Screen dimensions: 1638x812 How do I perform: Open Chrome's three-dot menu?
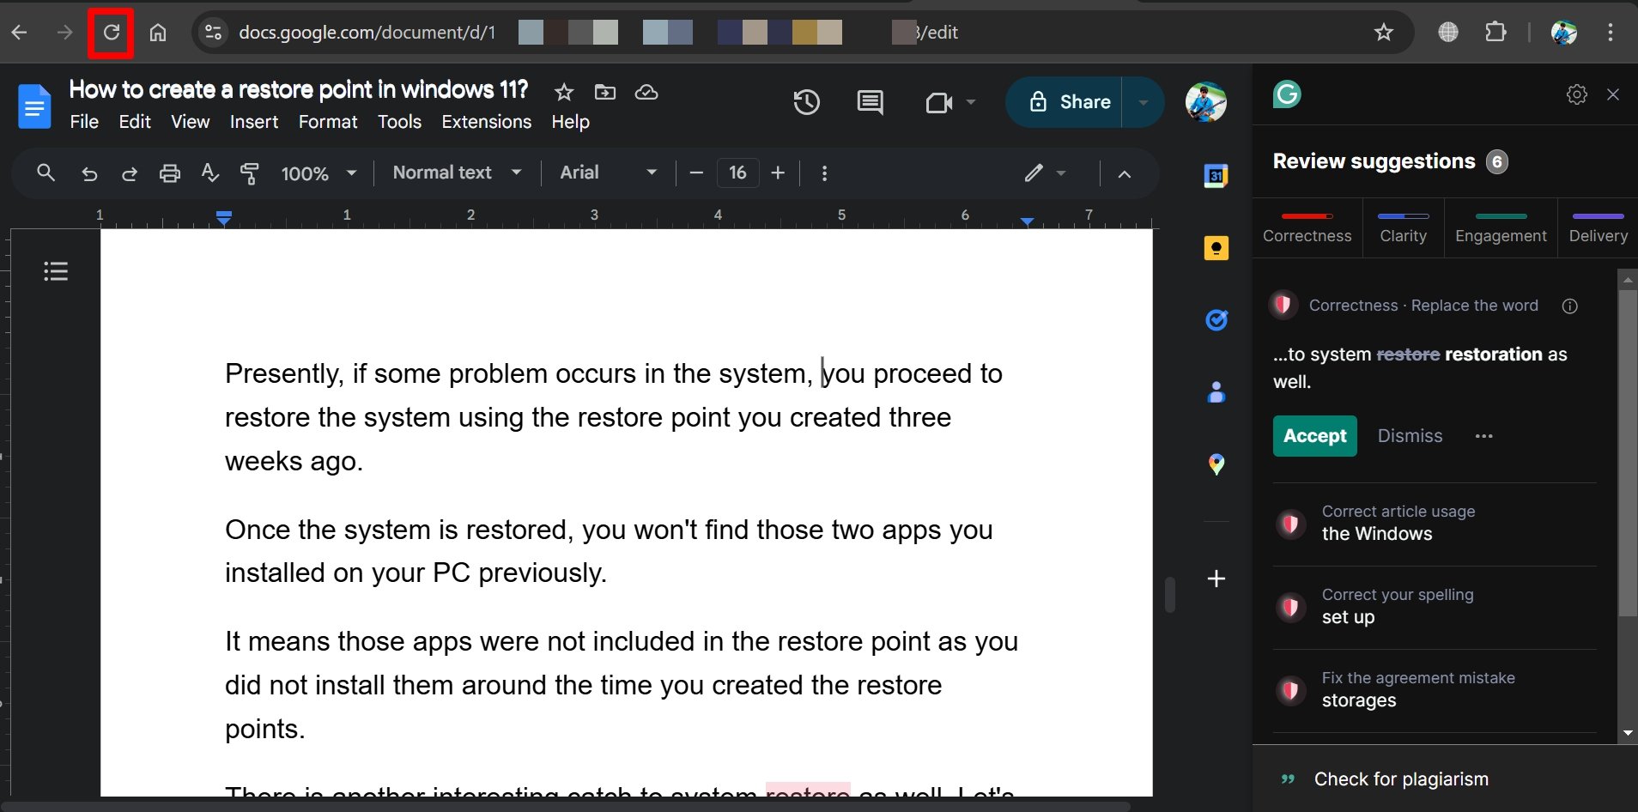point(1610,33)
